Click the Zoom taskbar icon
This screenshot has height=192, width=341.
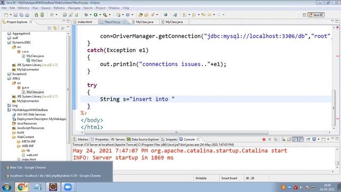click(x=68, y=187)
